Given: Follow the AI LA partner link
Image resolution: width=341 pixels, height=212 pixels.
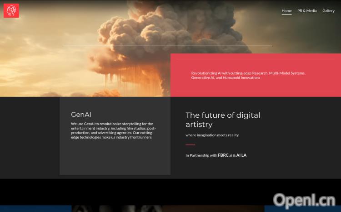Looking at the screenshot, I should click(241, 155).
